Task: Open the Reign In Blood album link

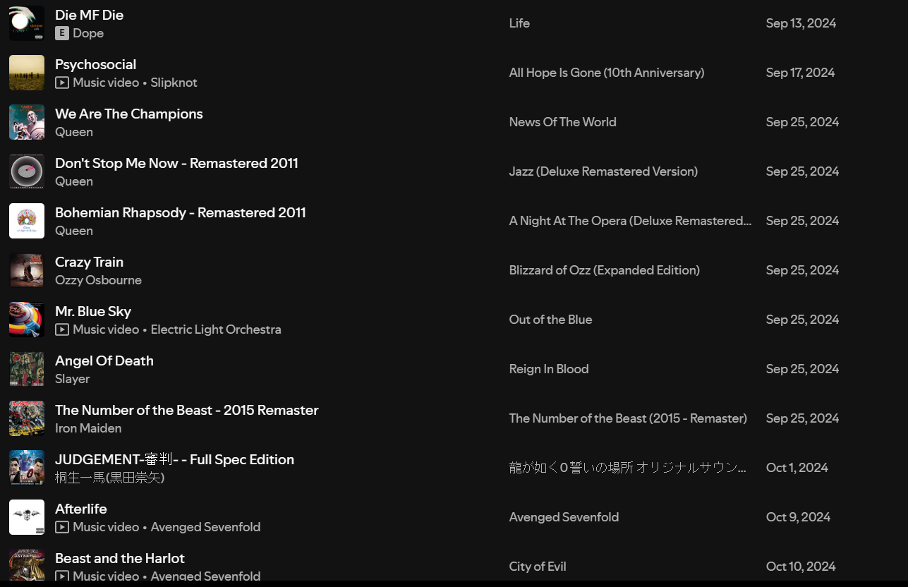Action: 548,369
